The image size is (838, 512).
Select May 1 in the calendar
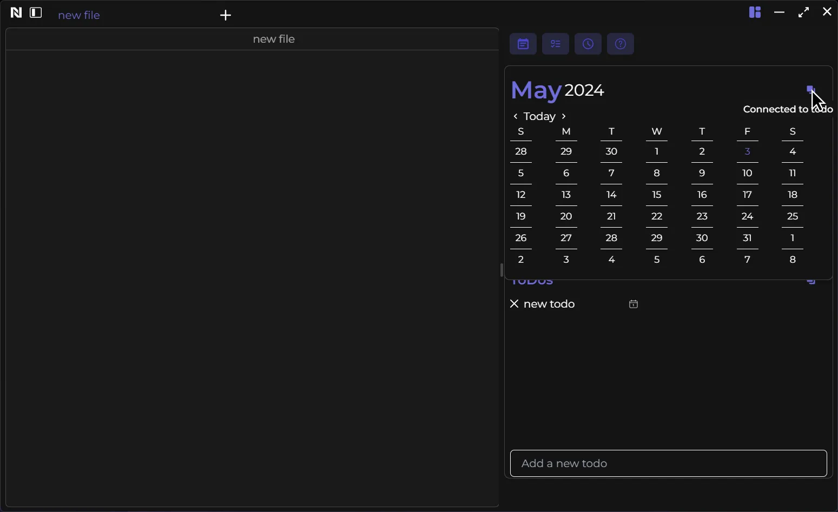(657, 152)
